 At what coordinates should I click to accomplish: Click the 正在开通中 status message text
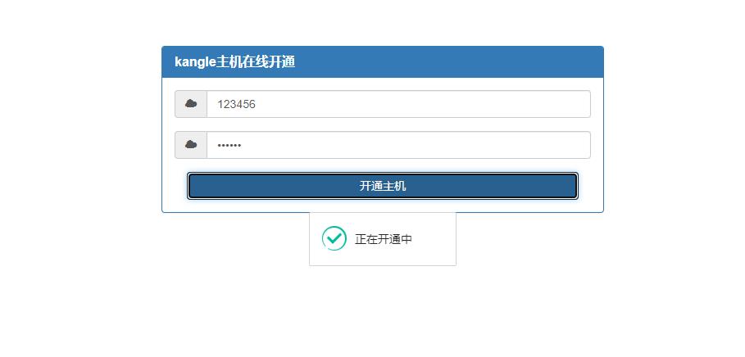pos(384,239)
